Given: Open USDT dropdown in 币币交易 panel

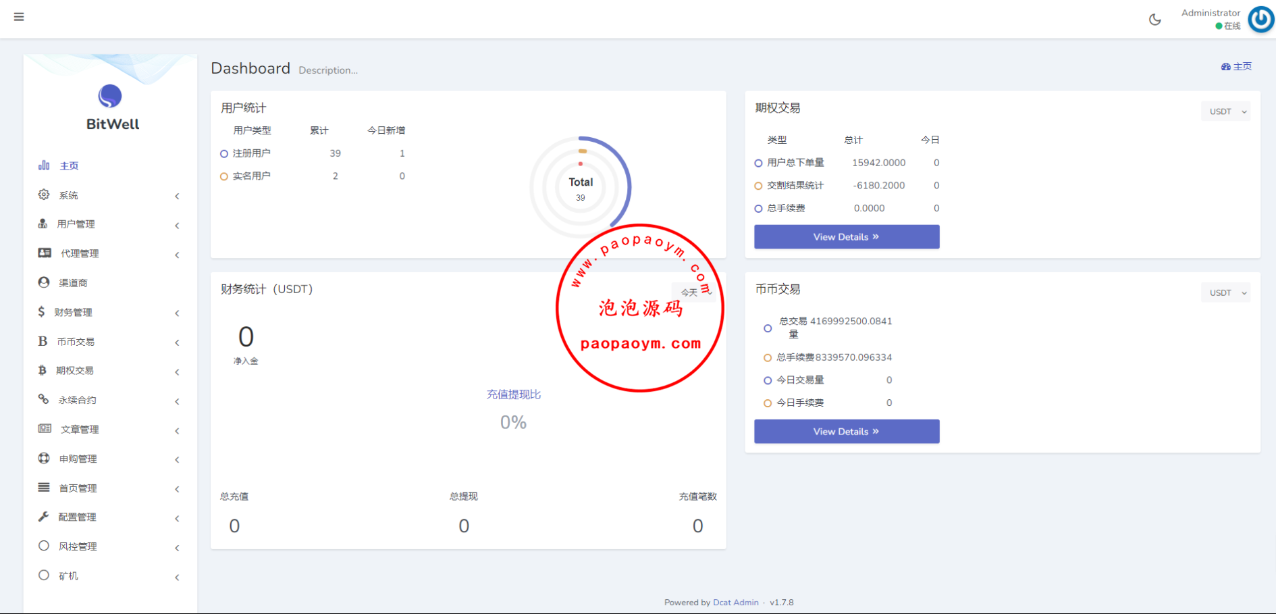Looking at the screenshot, I should pyautogui.click(x=1225, y=292).
